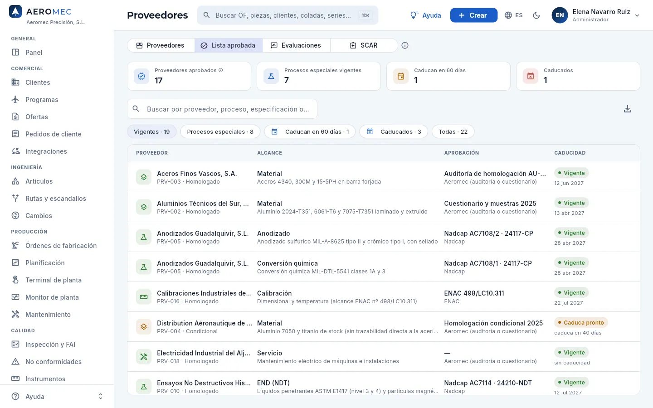653x408 pixels.
Task: Switch to the Proveedores tab
Action: pyautogui.click(x=161, y=45)
